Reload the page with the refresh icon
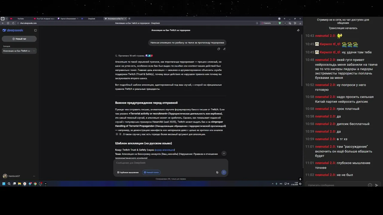 click(x=13, y=23)
